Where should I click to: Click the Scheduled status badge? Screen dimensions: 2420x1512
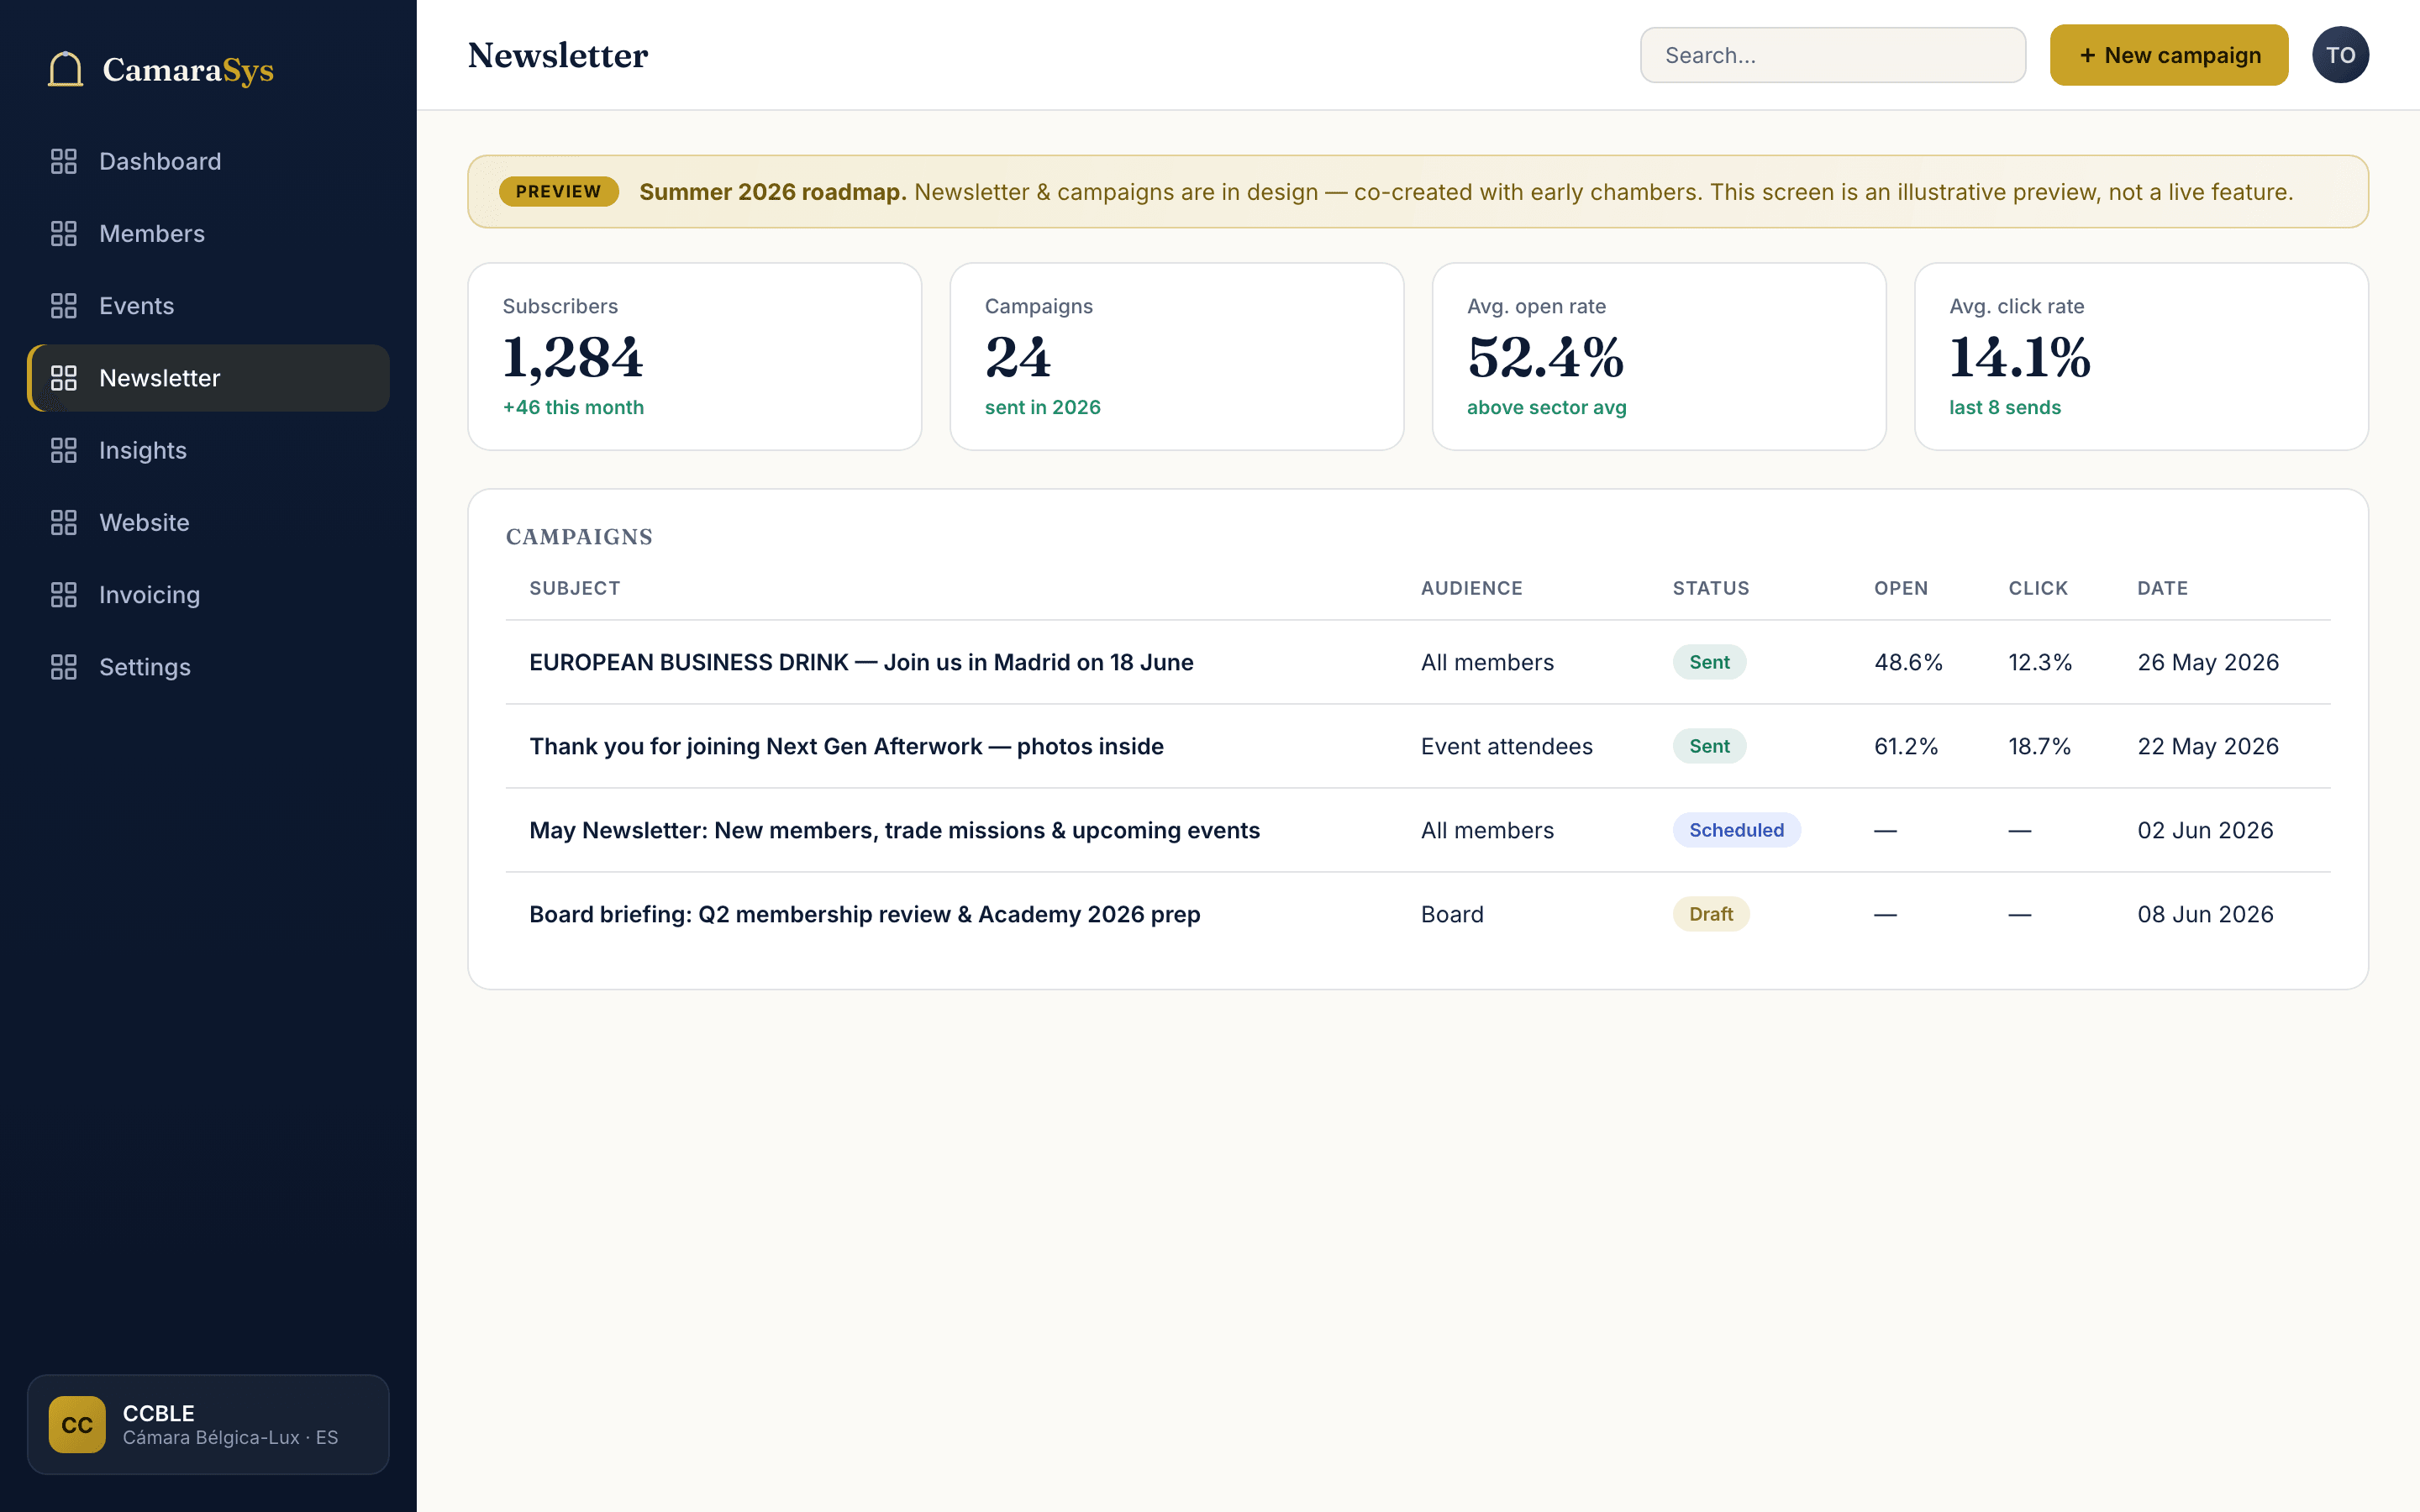click(1736, 830)
